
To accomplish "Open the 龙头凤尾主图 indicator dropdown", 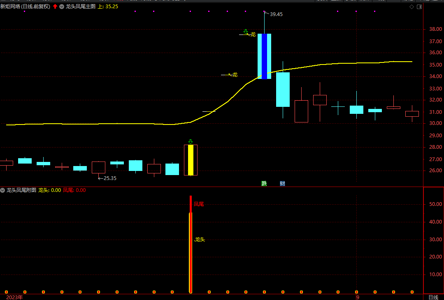I will 62,7.
